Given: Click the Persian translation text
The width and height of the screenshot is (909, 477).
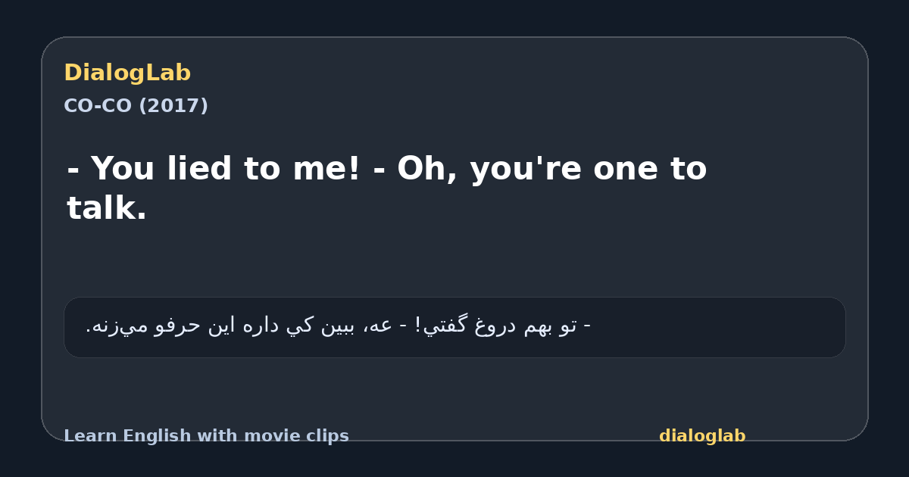Looking at the screenshot, I should coord(338,326).
